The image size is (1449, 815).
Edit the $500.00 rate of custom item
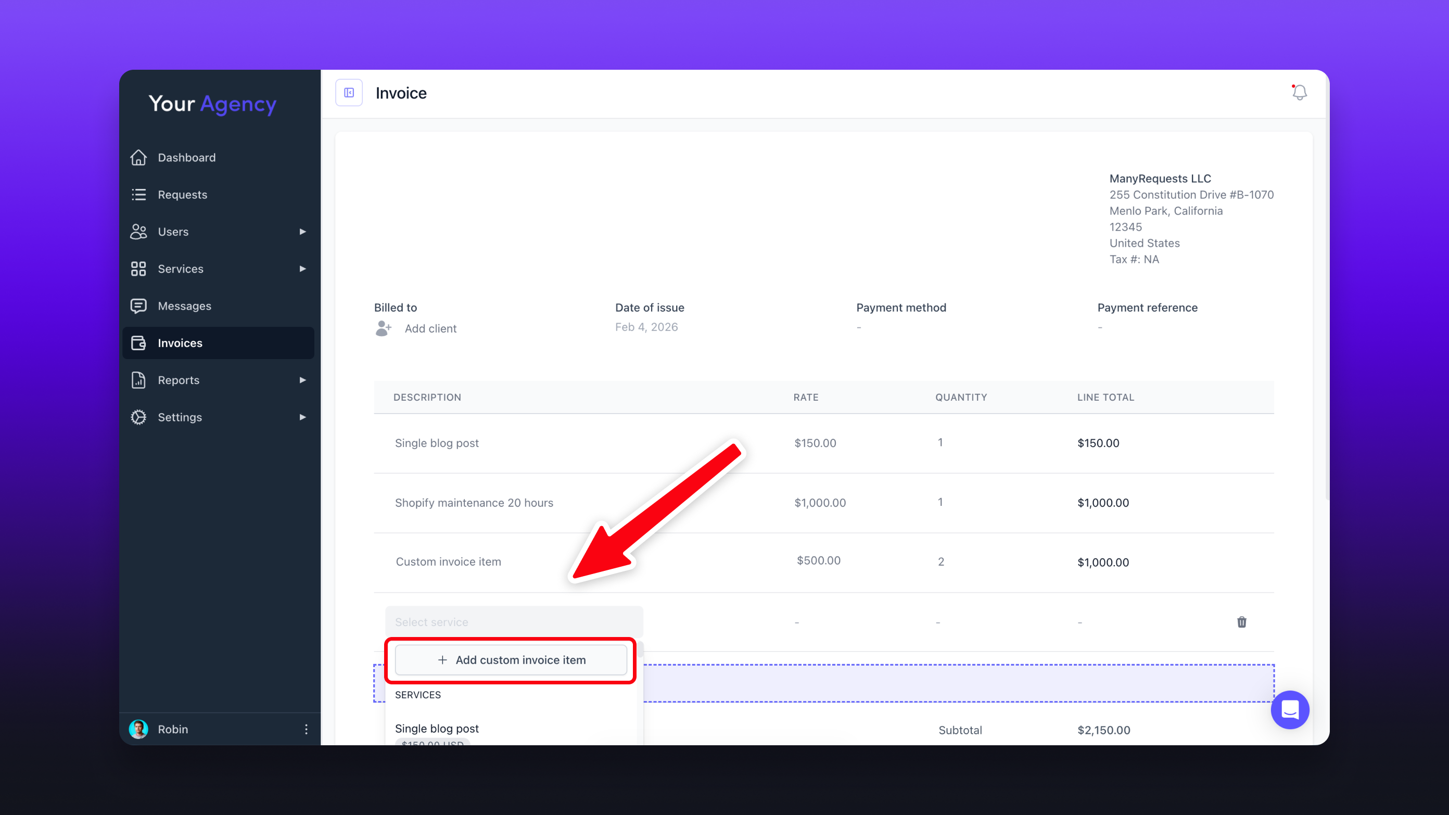818,560
